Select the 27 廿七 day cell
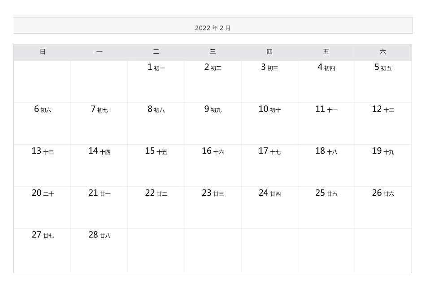 click(43, 235)
